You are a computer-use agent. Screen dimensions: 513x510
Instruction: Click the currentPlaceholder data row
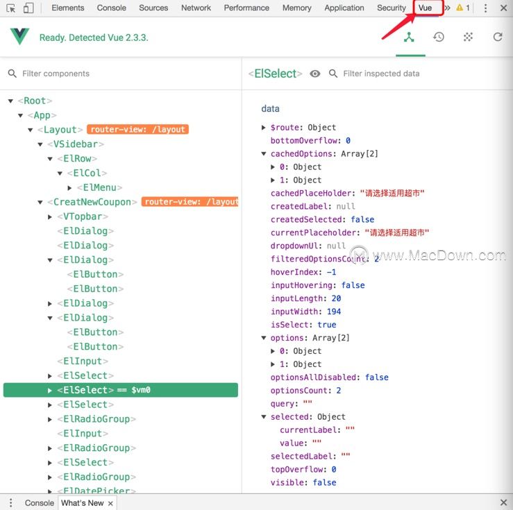click(350, 232)
